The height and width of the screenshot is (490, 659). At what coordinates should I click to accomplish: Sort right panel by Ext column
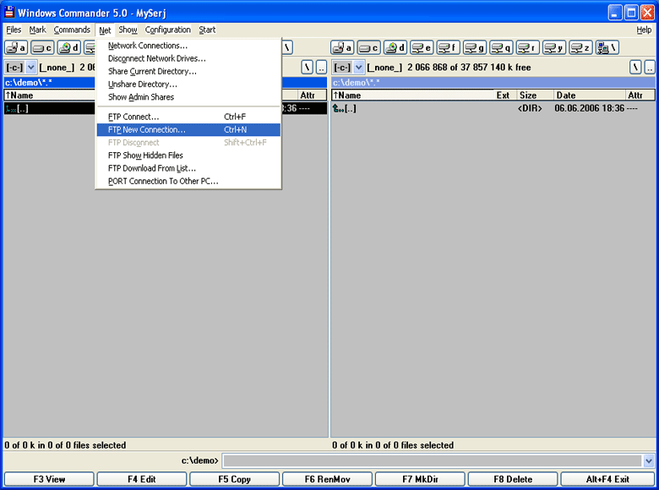tap(505, 95)
